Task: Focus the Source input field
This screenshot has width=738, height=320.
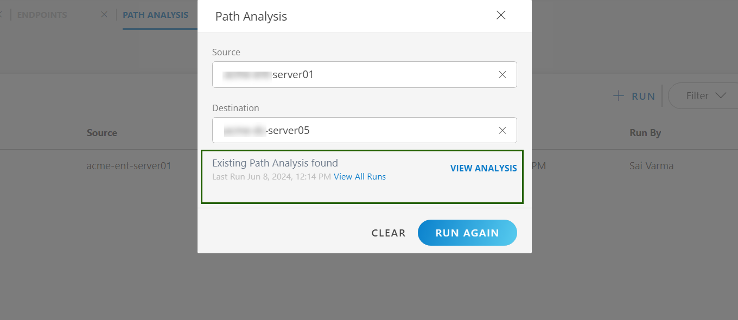Action: [x=365, y=75]
